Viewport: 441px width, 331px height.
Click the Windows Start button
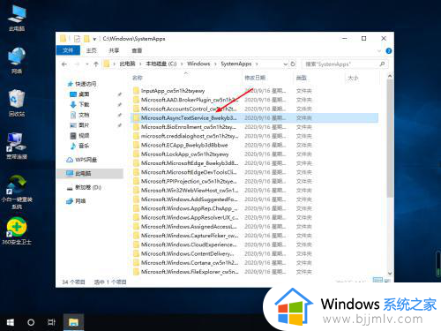[11, 322]
